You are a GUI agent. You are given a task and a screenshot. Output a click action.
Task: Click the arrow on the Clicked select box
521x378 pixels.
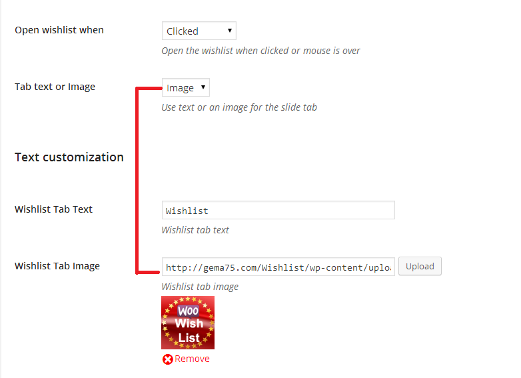click(x=229, y=31)
